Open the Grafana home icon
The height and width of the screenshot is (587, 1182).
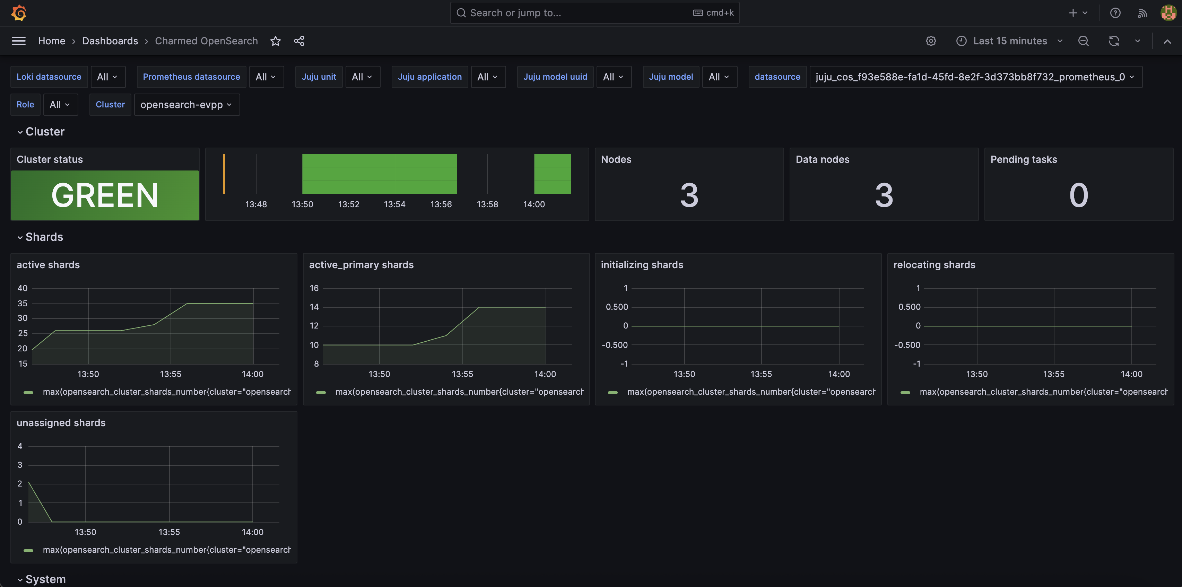[x=18, y=12]
